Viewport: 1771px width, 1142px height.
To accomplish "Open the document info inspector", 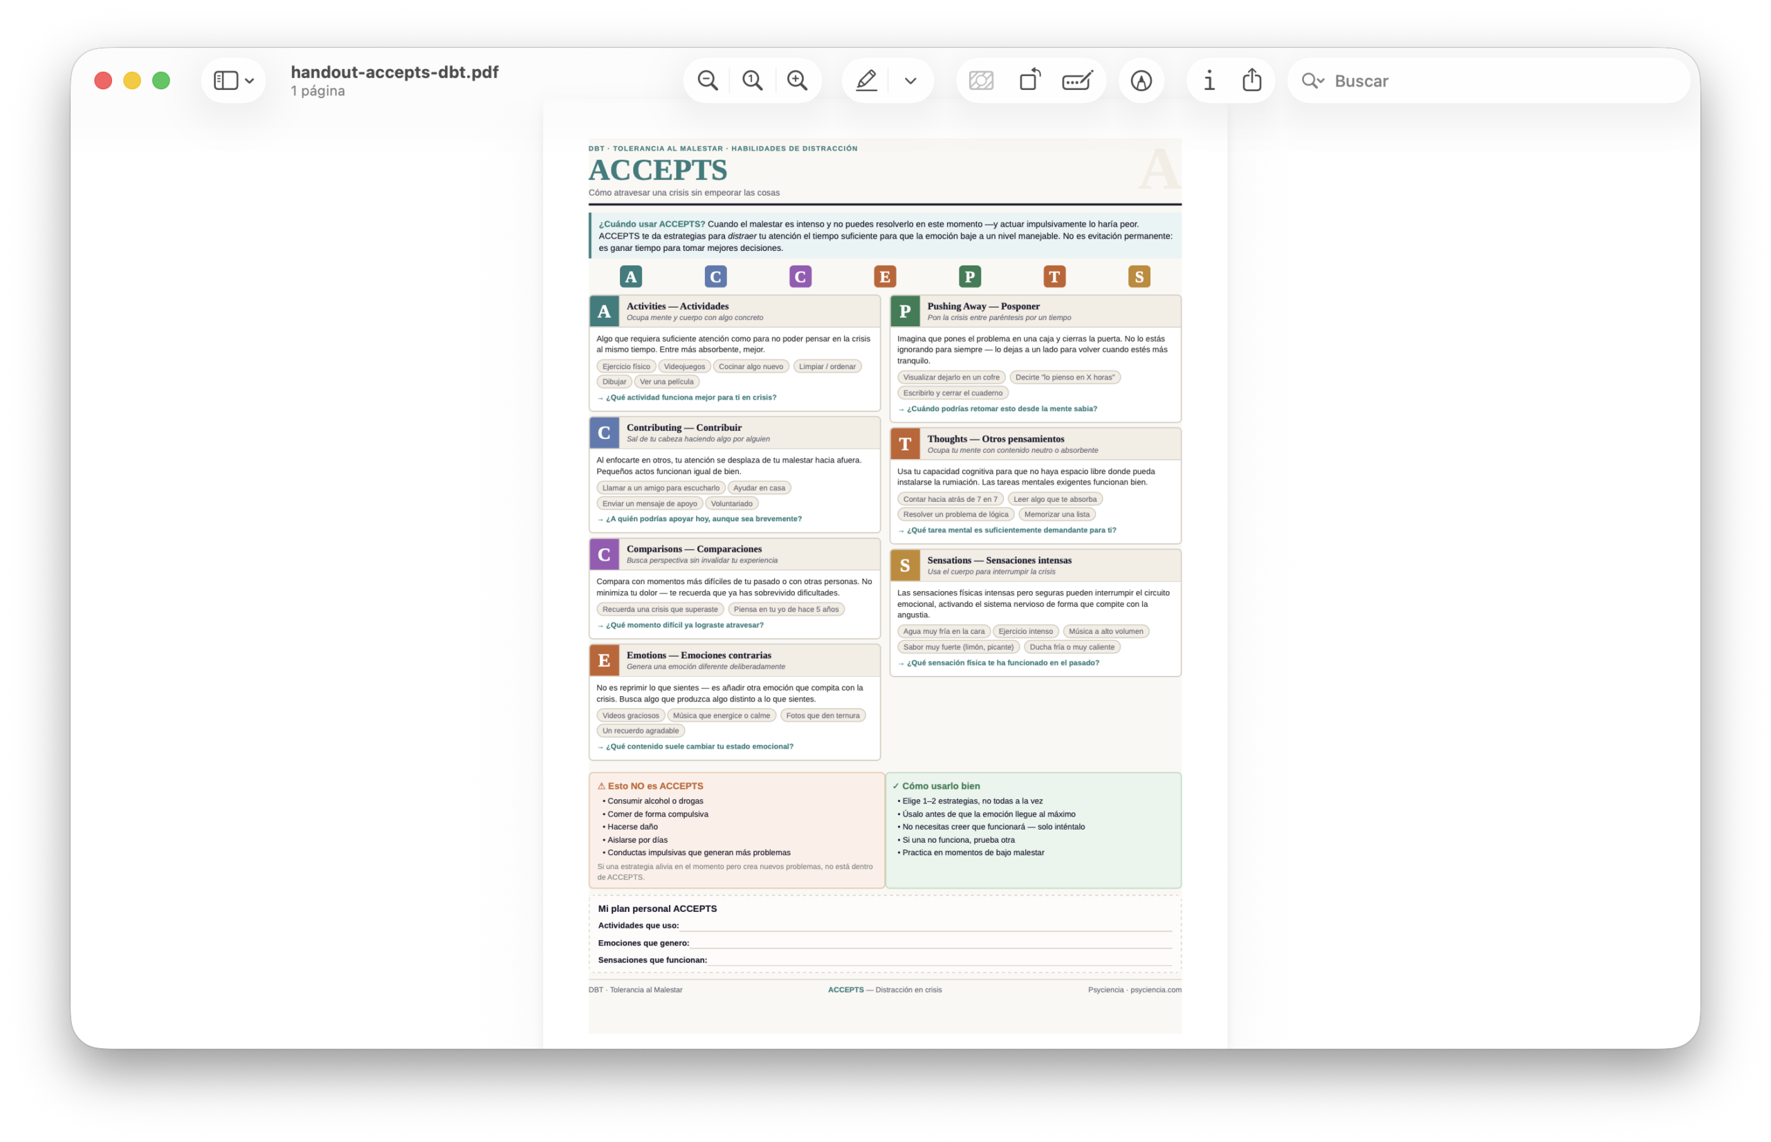I will pyautogui.click(x=1209, y=80).
